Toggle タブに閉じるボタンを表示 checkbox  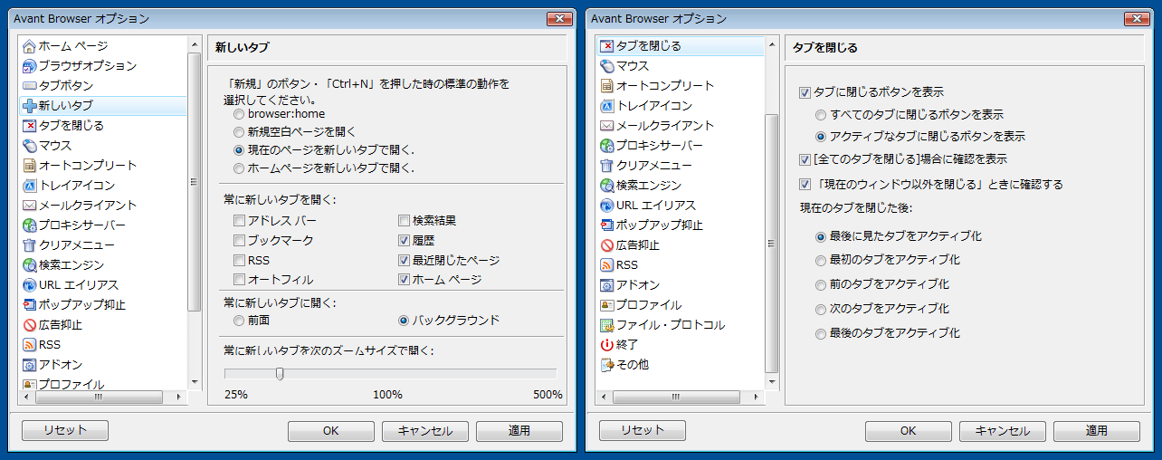[804, 93]
